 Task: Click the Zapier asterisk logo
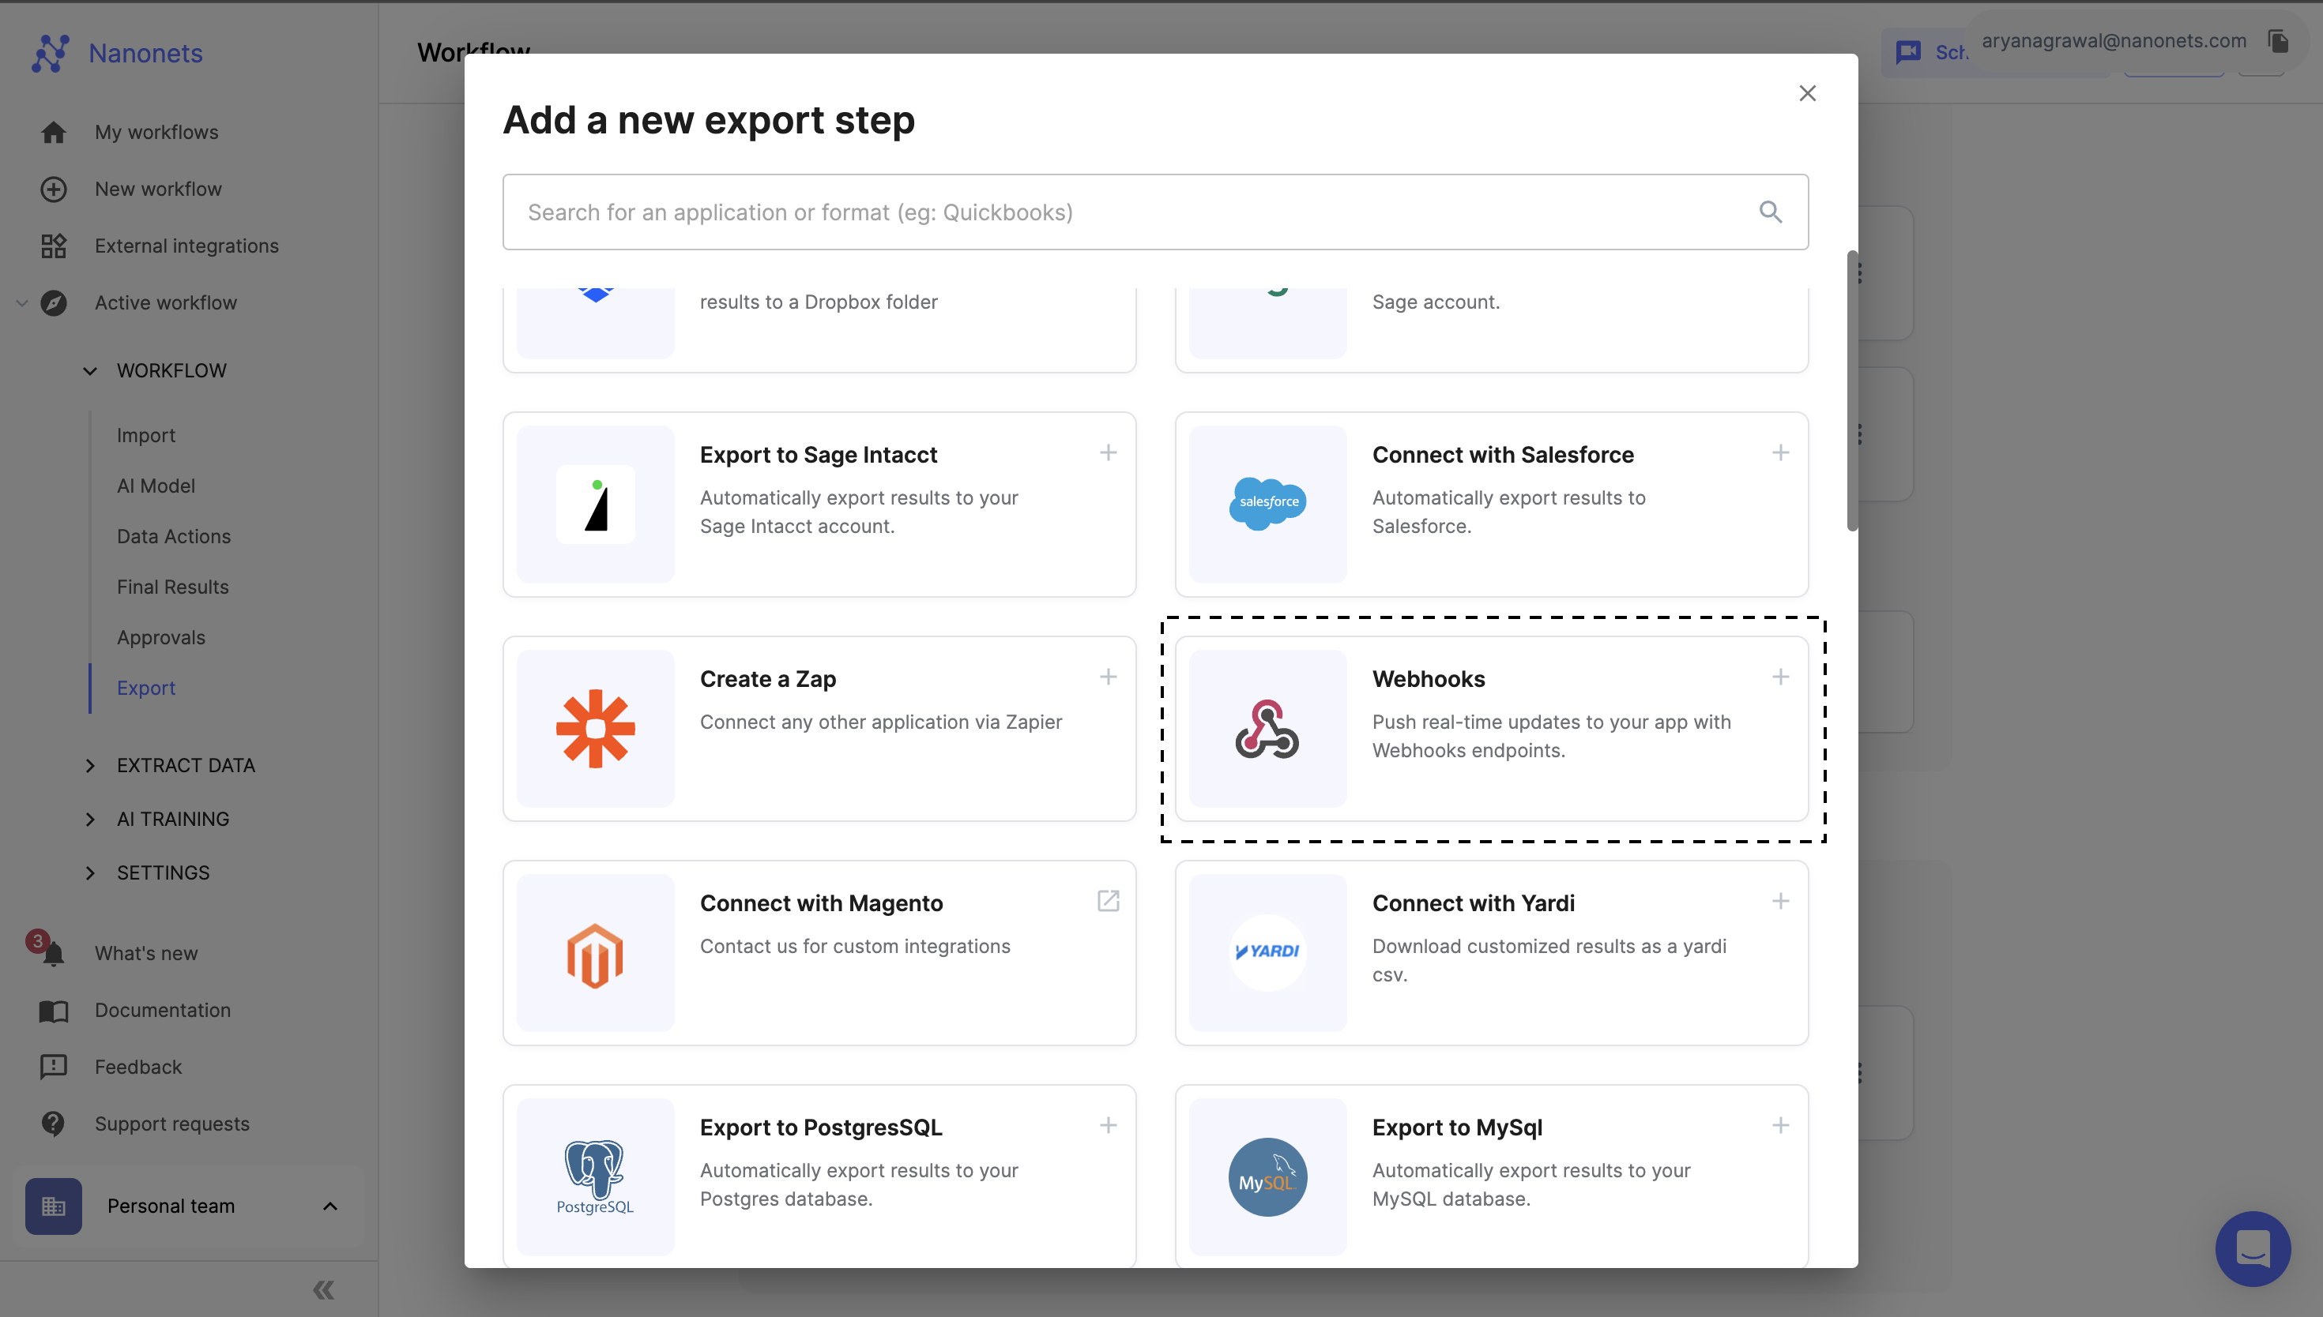(x=596, y=728)
